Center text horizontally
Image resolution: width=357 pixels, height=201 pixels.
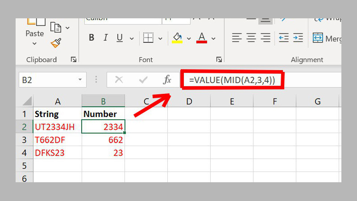[251, 38]
